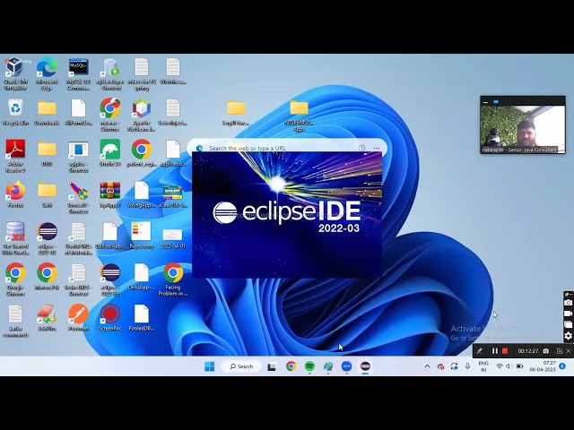Launch the Apache NetBeans IDE shortcut
The image size is (574, 430).
tap(142, 116)
